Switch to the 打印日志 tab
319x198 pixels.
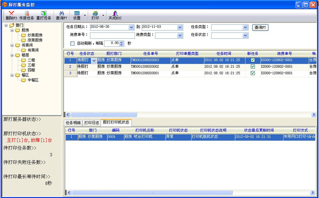point(91,123)
